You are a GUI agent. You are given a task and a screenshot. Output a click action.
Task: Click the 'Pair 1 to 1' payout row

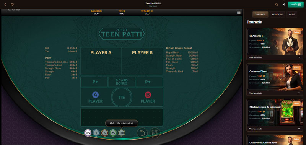point(61,78)
